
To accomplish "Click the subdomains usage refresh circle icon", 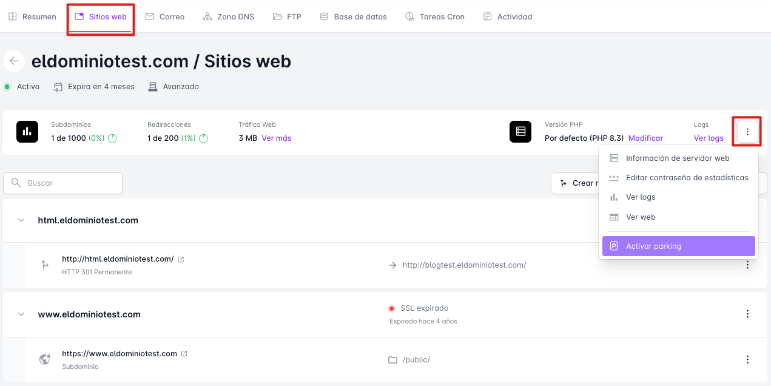I will point(112,138).
